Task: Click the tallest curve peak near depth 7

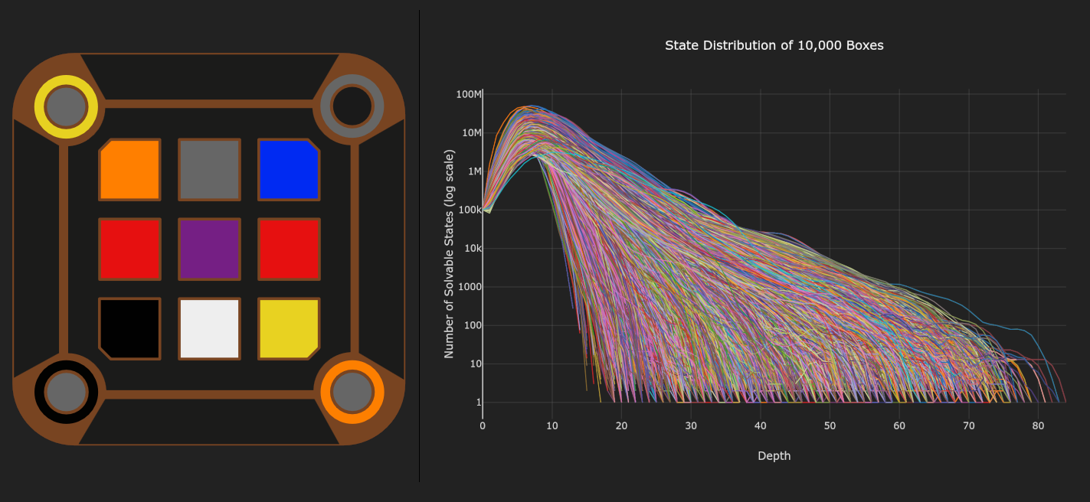Action: coord(532,104)
